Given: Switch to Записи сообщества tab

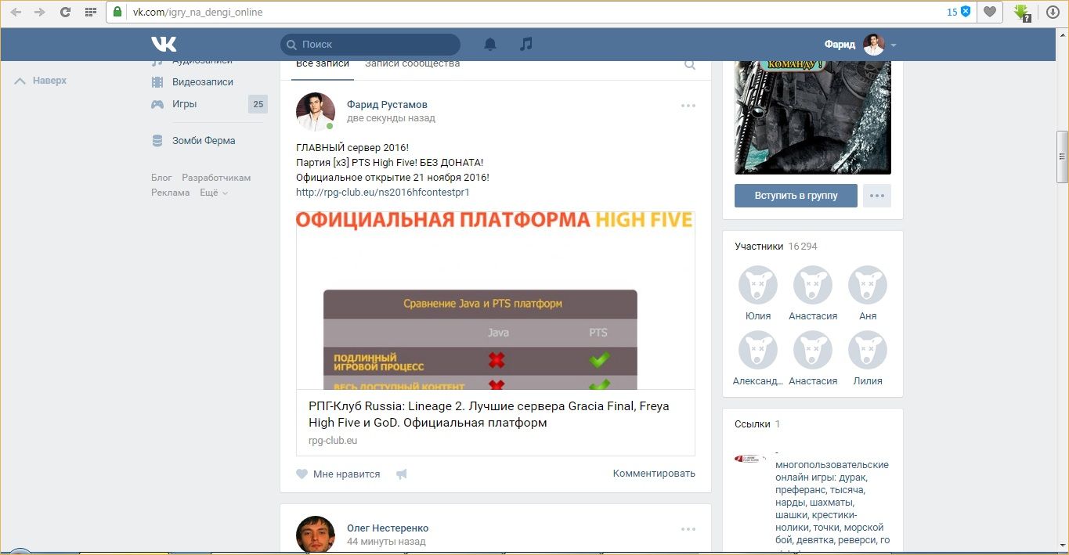Looking at the screenshot, I should [x=412, y=64].
